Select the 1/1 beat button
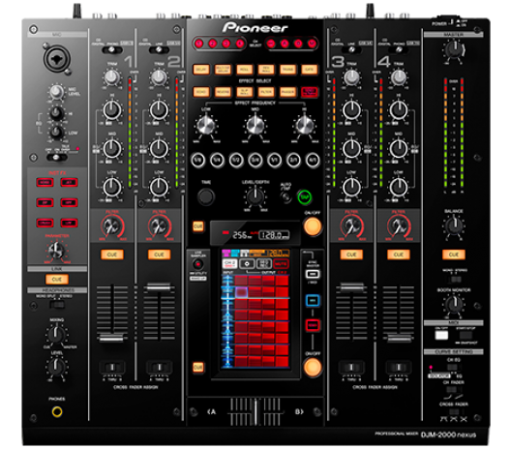The width and height of the screenshot is (511, 449). (275, 160)
